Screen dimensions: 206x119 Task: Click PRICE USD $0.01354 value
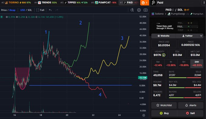(x=164, y=45)
